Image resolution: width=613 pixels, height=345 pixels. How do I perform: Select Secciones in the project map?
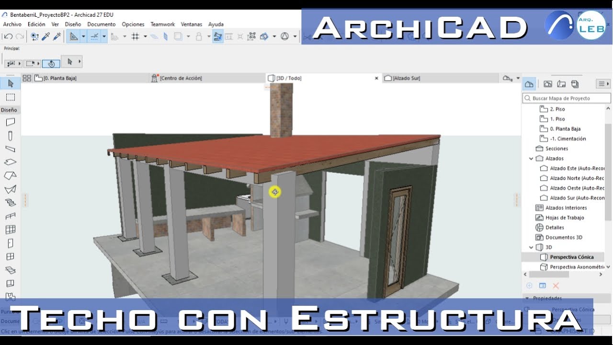point(556,149)
